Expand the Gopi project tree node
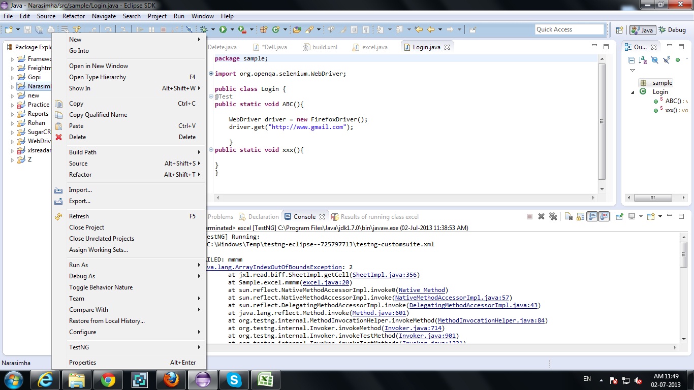Image resolution: width=694 pixels, height=390 pixels. click(13, 77)
